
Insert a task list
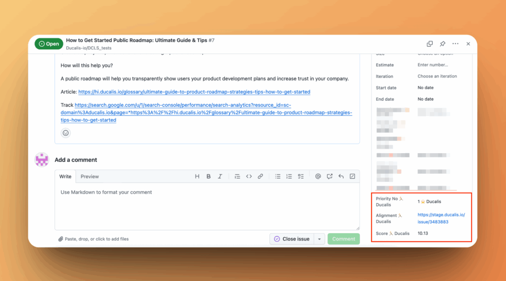[x=301, y=176]
